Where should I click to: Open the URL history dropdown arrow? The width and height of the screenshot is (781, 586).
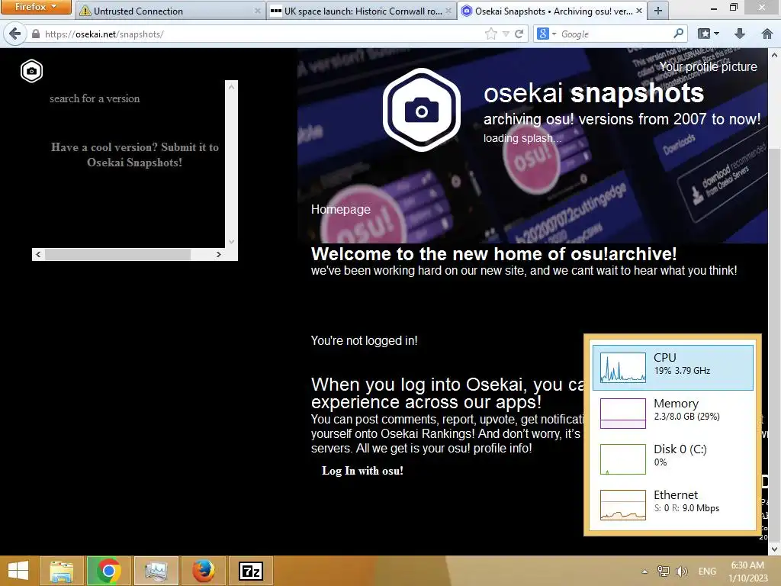point(506,34)
